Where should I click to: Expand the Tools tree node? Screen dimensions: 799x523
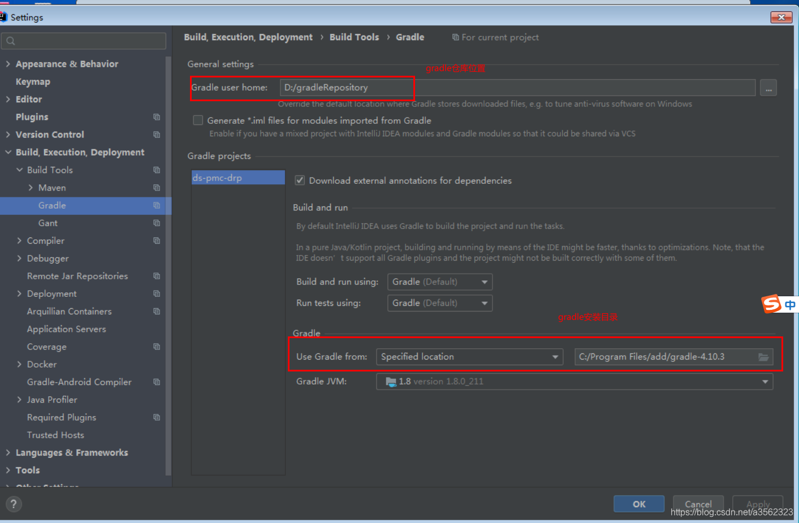click(8, 470)
